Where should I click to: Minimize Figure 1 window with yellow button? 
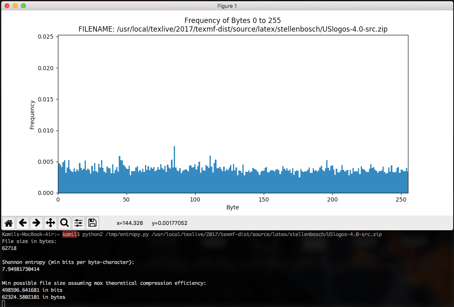15,6
